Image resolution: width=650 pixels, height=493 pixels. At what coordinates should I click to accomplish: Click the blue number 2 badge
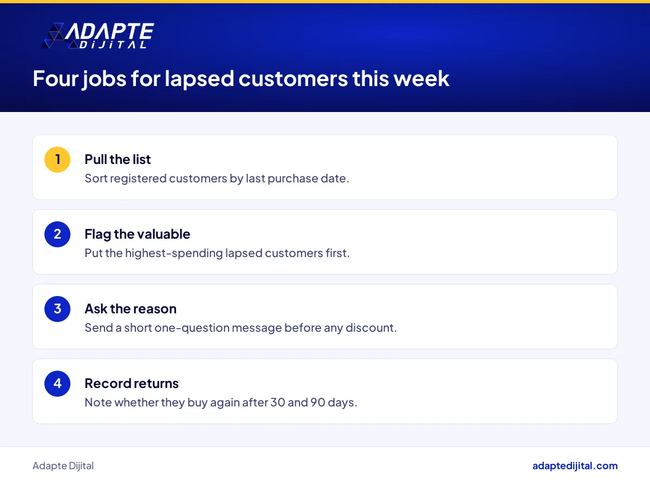tap(57, 234)
